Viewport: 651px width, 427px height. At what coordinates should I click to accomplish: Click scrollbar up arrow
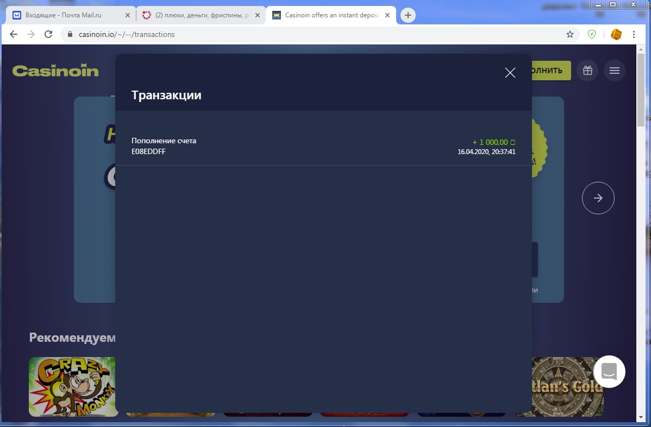tap(640, 48)
